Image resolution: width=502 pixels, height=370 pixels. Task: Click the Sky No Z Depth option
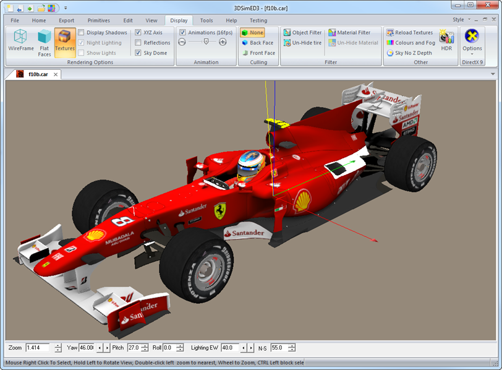pos(409,53)
